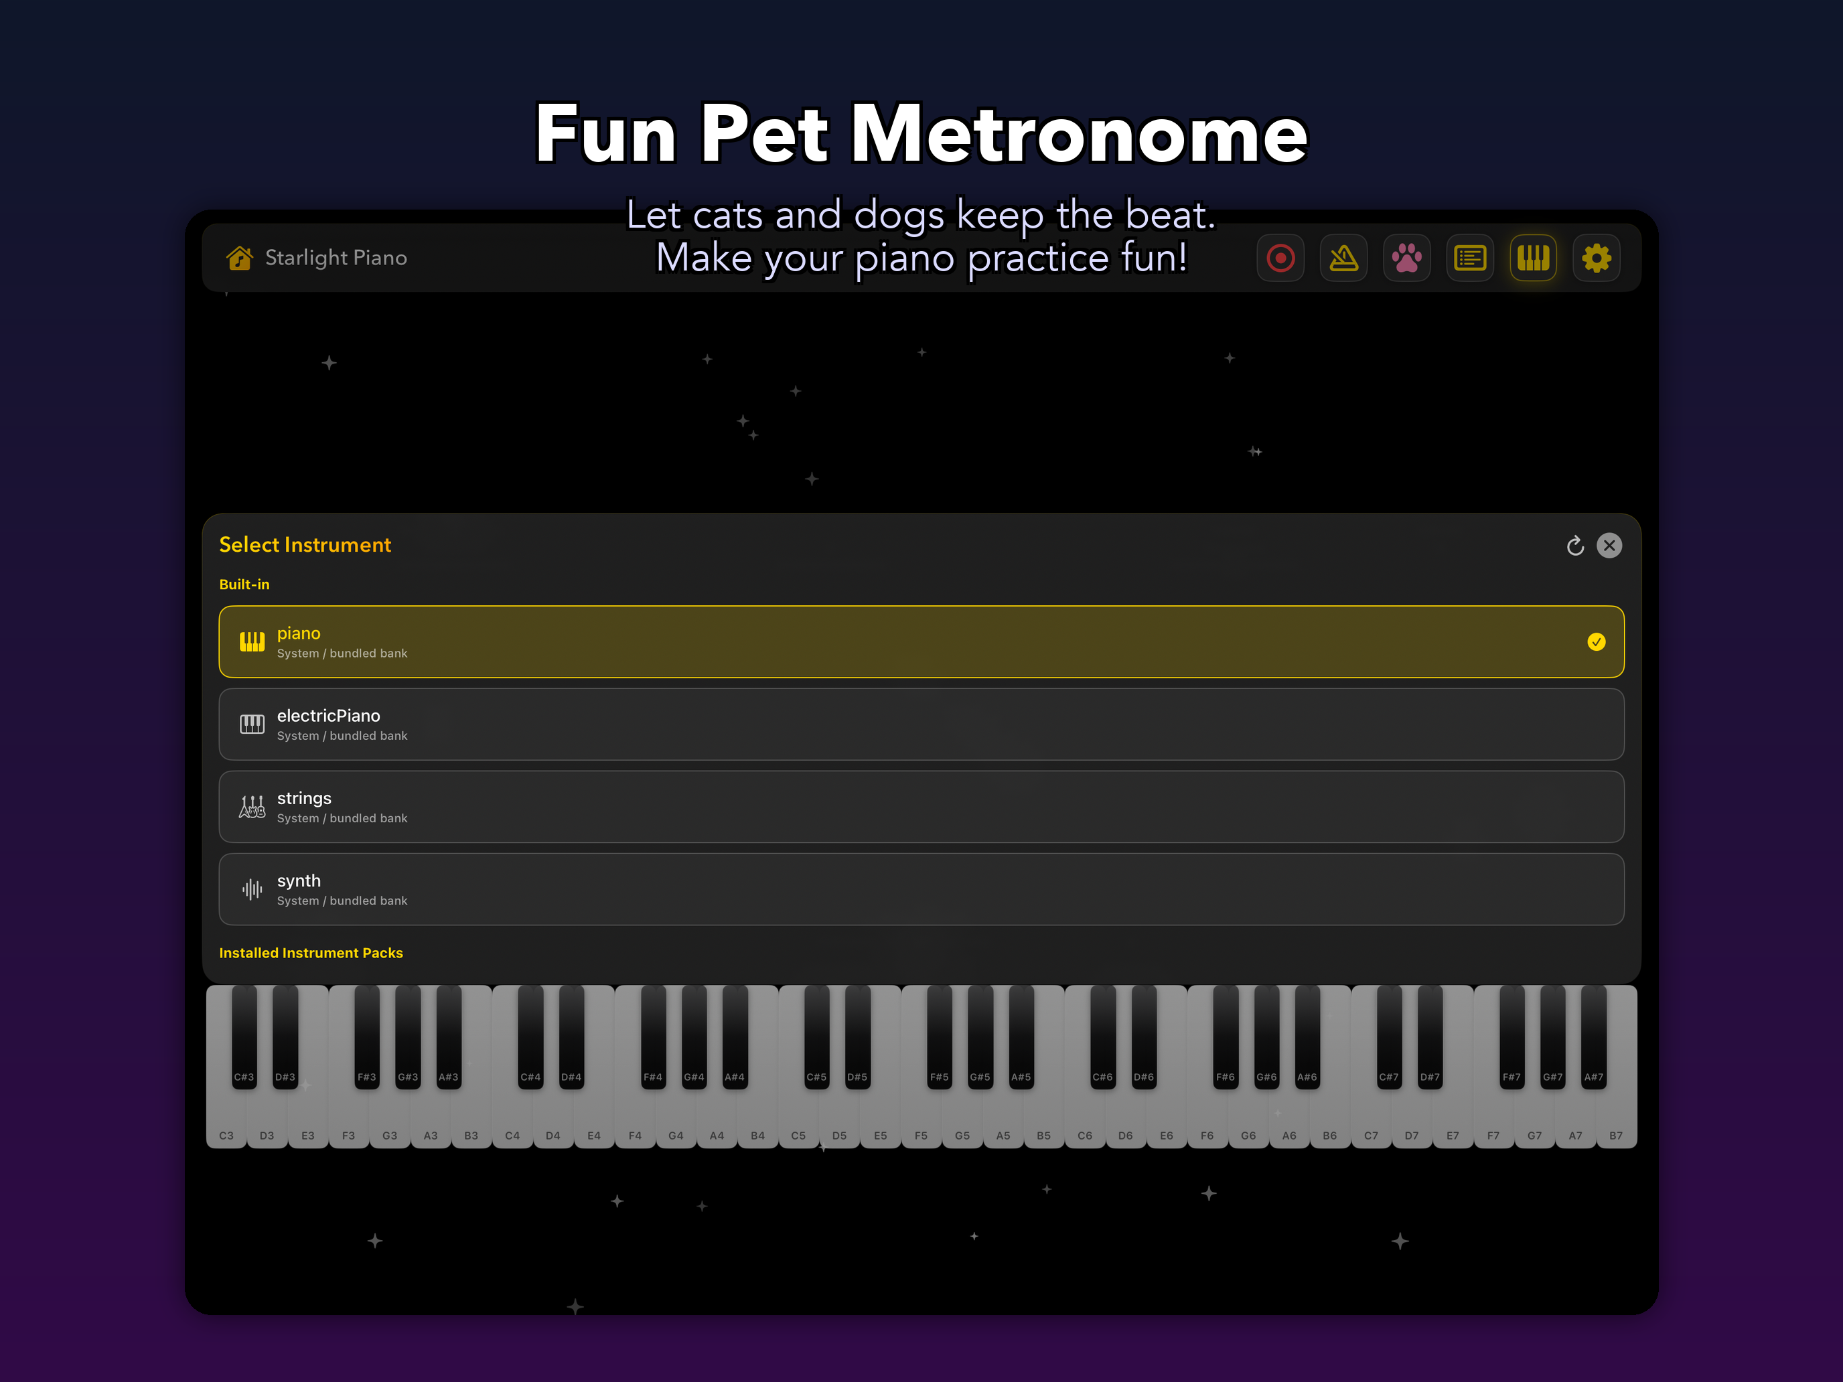Screen dimensions: 1843x1382
Task: Play the F#7 black key
Action: 1512,1037
